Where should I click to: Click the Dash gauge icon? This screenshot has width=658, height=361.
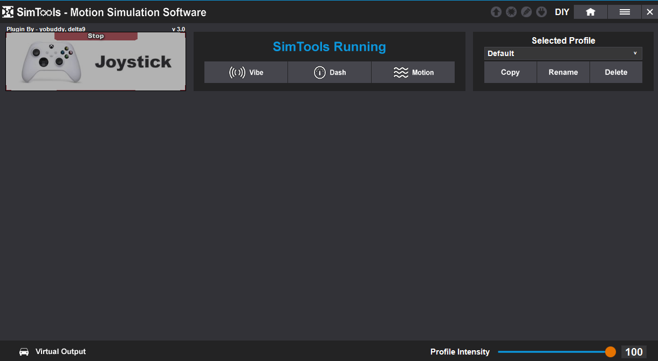pyautogui.click(x=320, y=72)
